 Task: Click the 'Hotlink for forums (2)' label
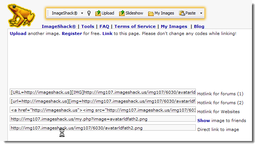pos(220,103)
